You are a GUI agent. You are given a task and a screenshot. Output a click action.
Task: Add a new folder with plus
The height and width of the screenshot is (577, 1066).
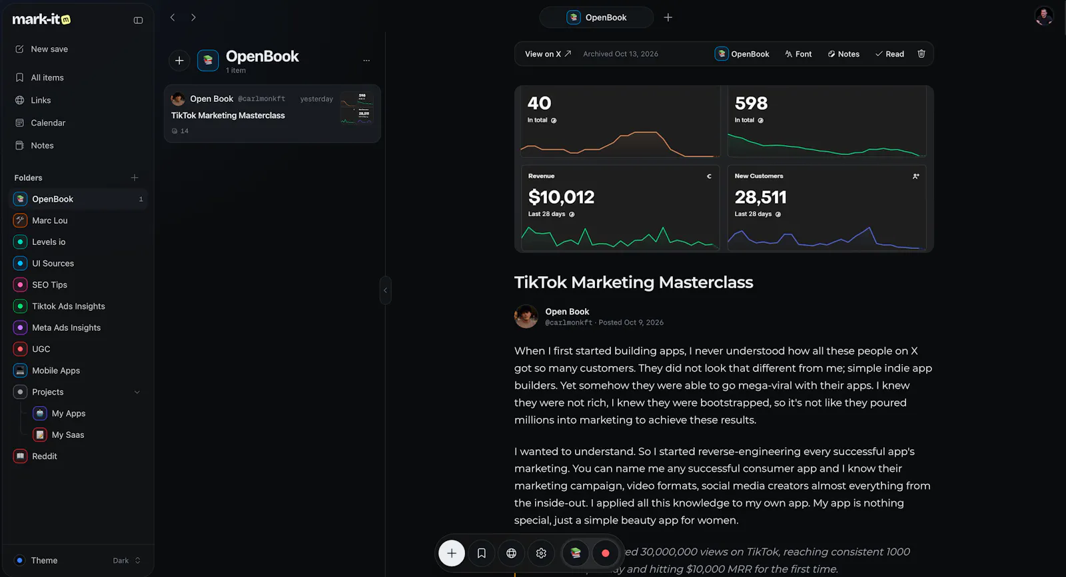tap(135, 178)
